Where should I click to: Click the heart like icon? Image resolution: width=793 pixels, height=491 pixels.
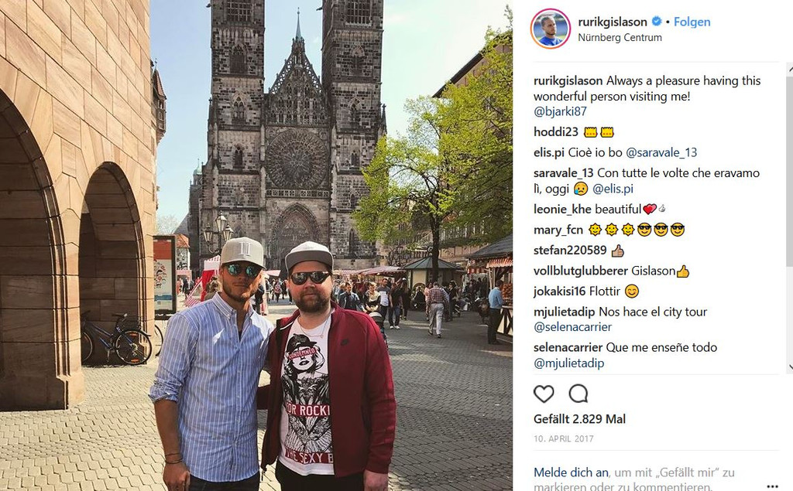(x=544, y=394)
